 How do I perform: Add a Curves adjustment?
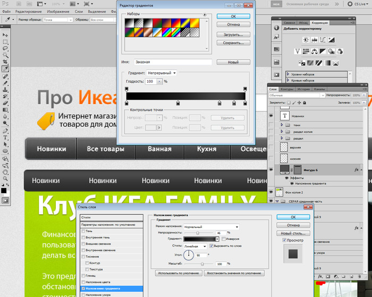click(x=323, y=40)
